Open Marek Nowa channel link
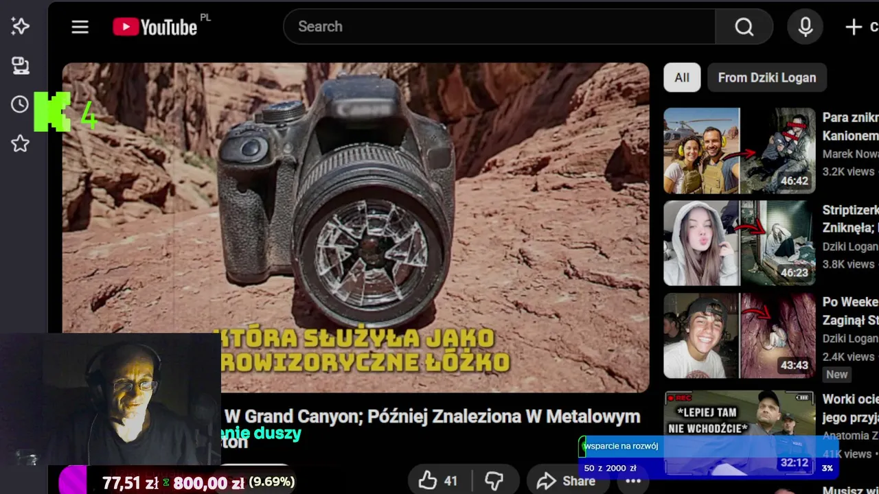This screenshot has width=879, height=494. [x=850, y=154]
